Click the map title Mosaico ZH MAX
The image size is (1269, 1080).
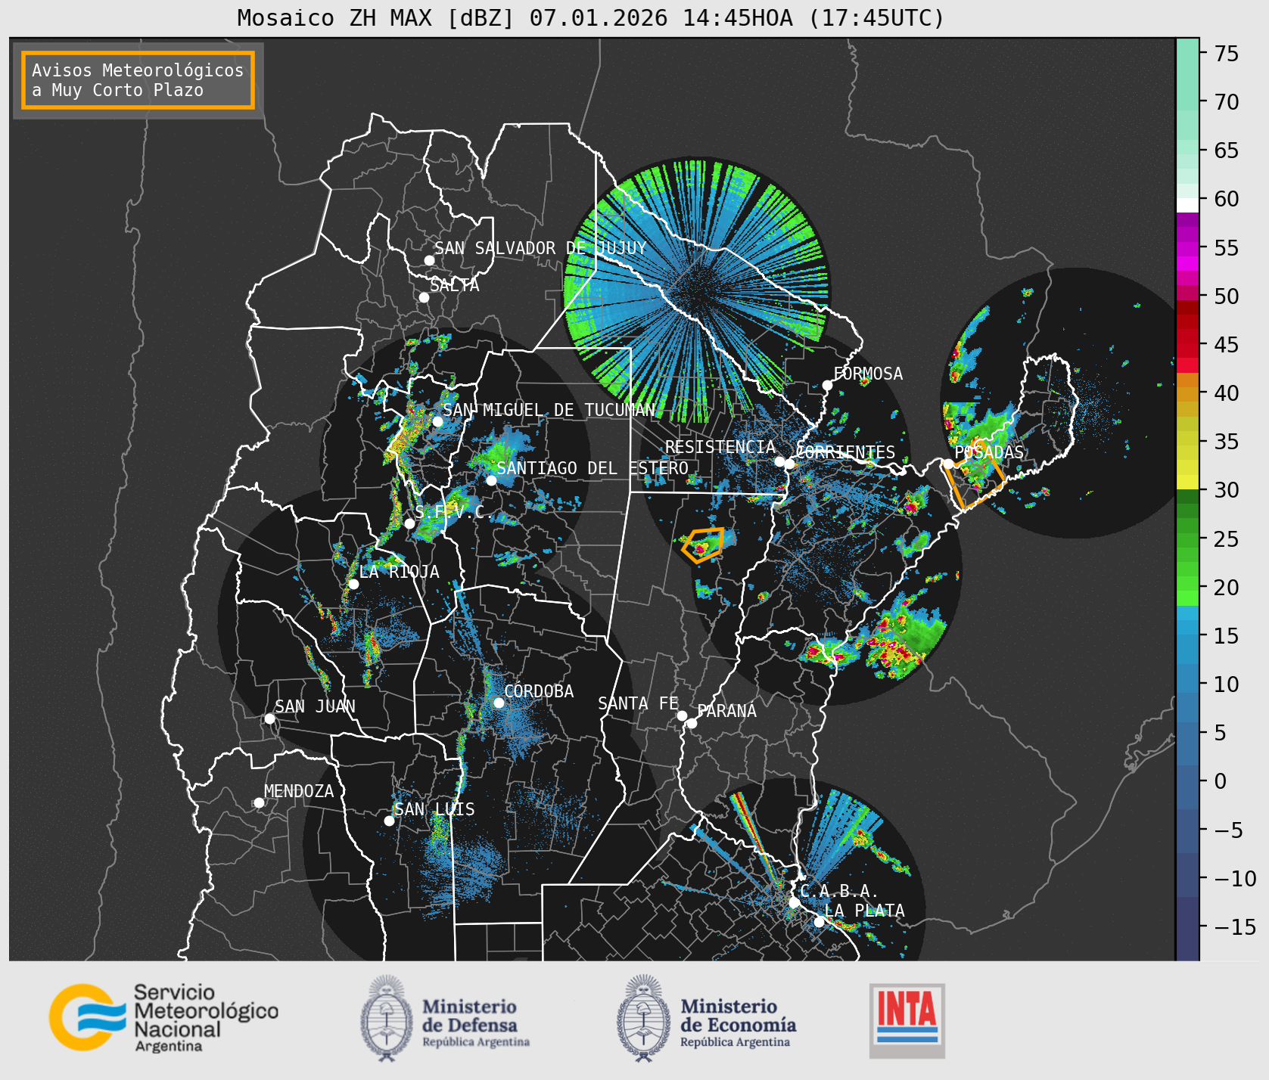point(591,17)
